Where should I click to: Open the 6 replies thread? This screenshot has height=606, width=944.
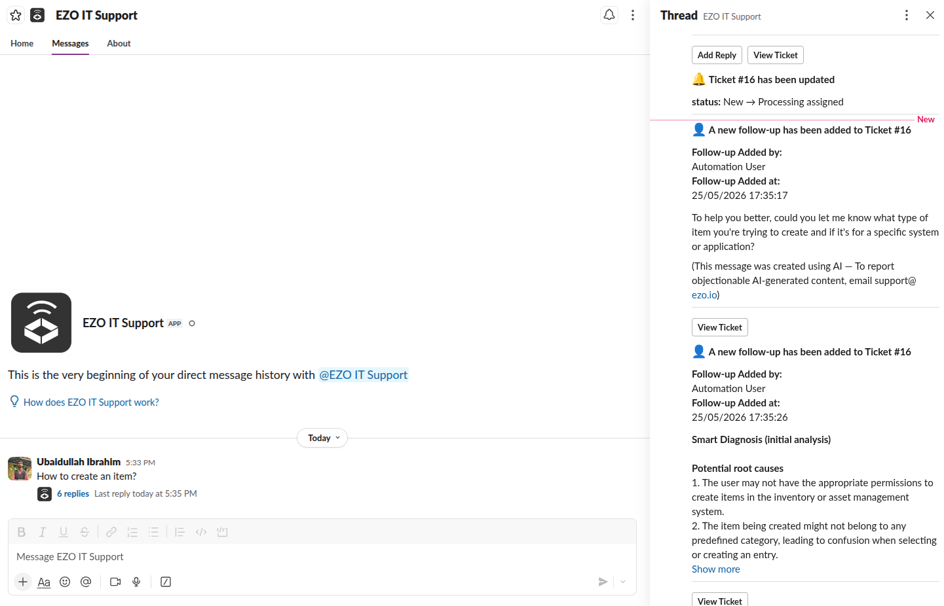pos(73,493)
